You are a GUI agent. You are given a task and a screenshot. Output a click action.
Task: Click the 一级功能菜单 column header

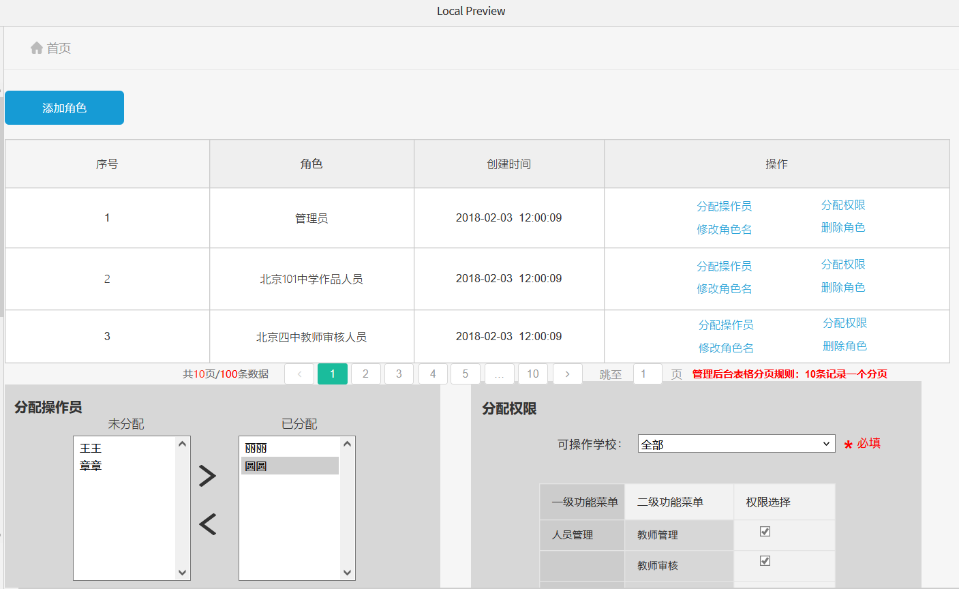click(582, 502)
